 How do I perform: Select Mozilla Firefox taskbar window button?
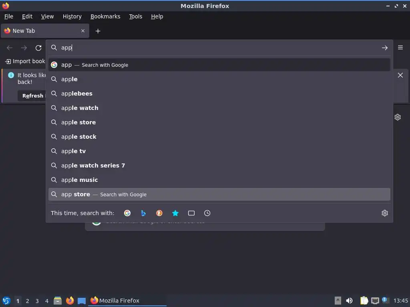[128, 301]
